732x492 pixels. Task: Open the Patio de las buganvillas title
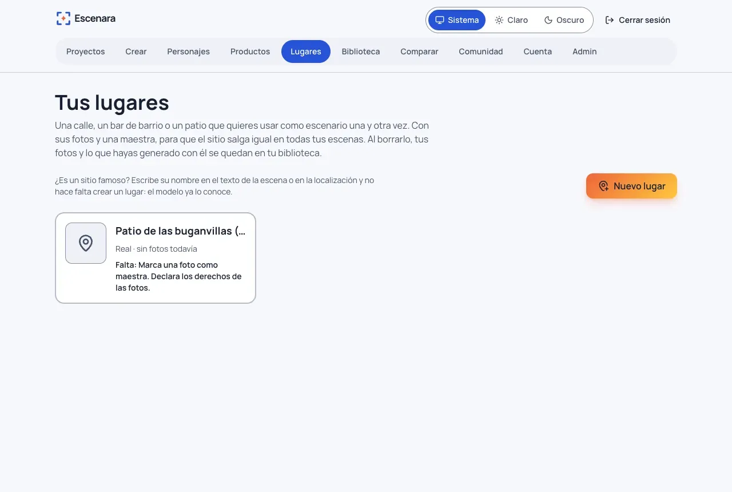click(x=181, y=231)
